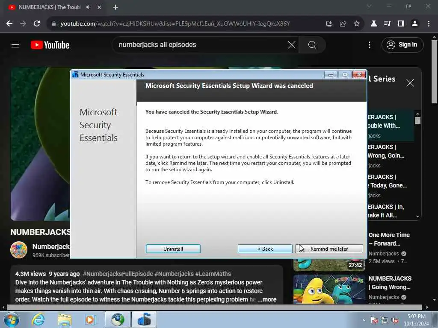
Task: Click the YouTube address bar URL
Action: (175, 24)
